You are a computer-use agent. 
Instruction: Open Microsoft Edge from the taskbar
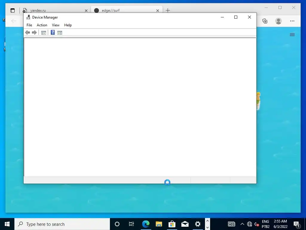[146, 224]
